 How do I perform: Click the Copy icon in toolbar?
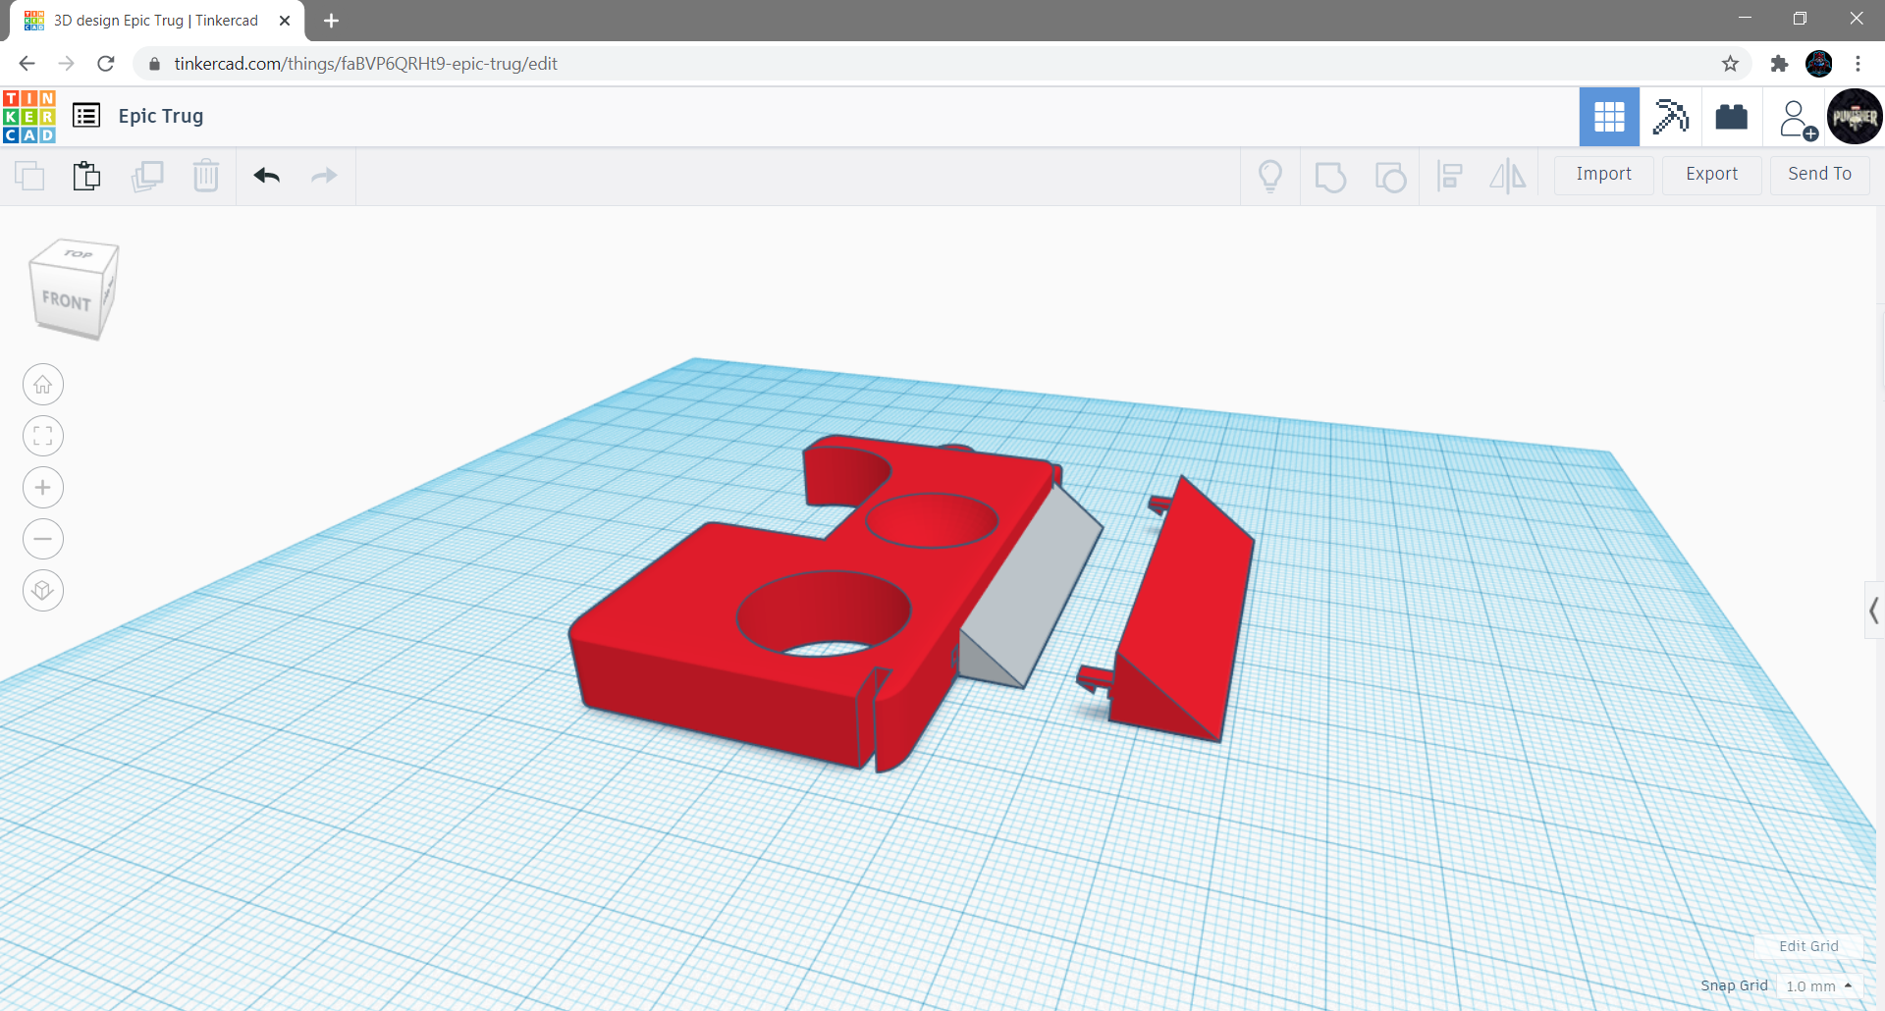[30, 176]
